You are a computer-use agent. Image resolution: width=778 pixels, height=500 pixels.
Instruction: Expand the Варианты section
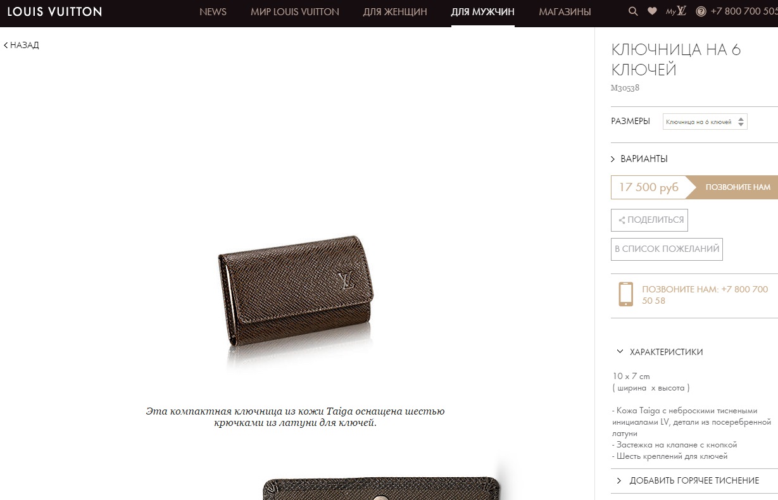click(x=639, y=159)
